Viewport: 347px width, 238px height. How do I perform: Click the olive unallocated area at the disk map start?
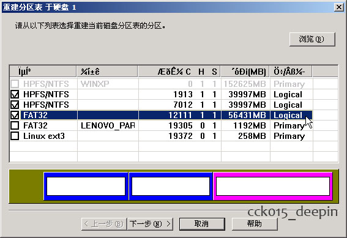(x=26, y=186)
